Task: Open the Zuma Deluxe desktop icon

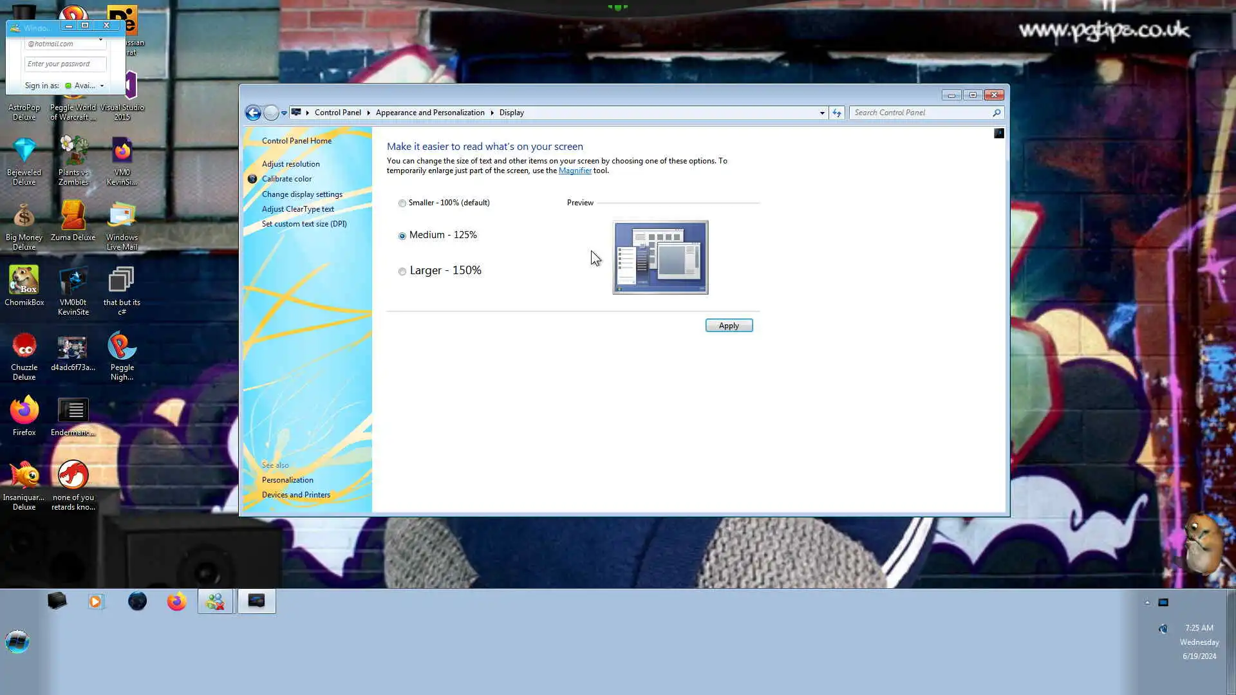Action: click(x=73, y=222)
